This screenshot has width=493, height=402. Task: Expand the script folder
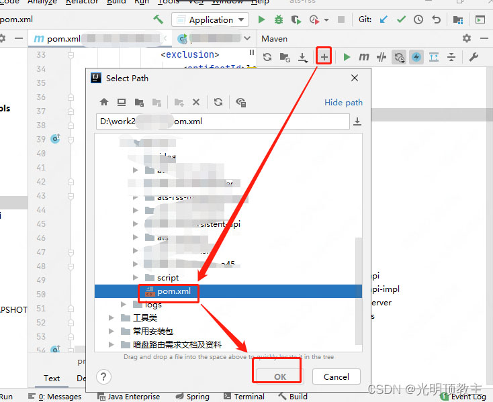[136, 277]
